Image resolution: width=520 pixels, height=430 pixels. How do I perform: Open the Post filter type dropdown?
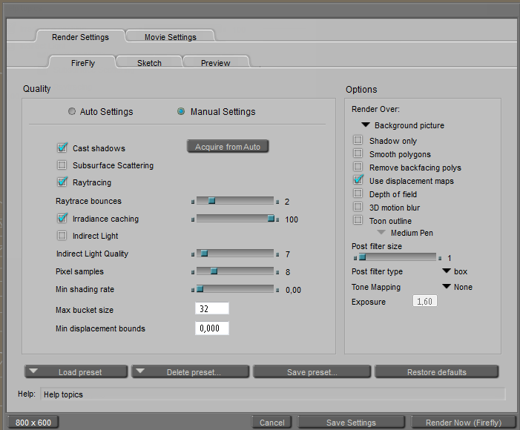tap(447, 271)
